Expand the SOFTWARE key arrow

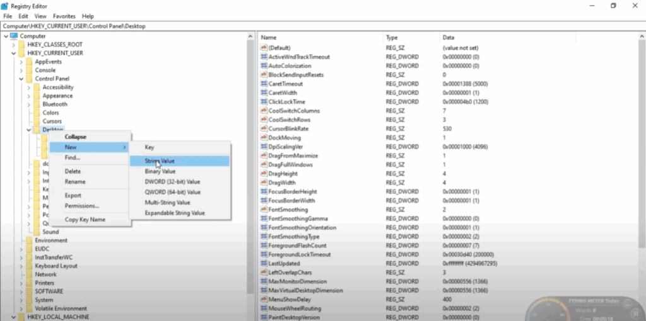click(21, 292)
